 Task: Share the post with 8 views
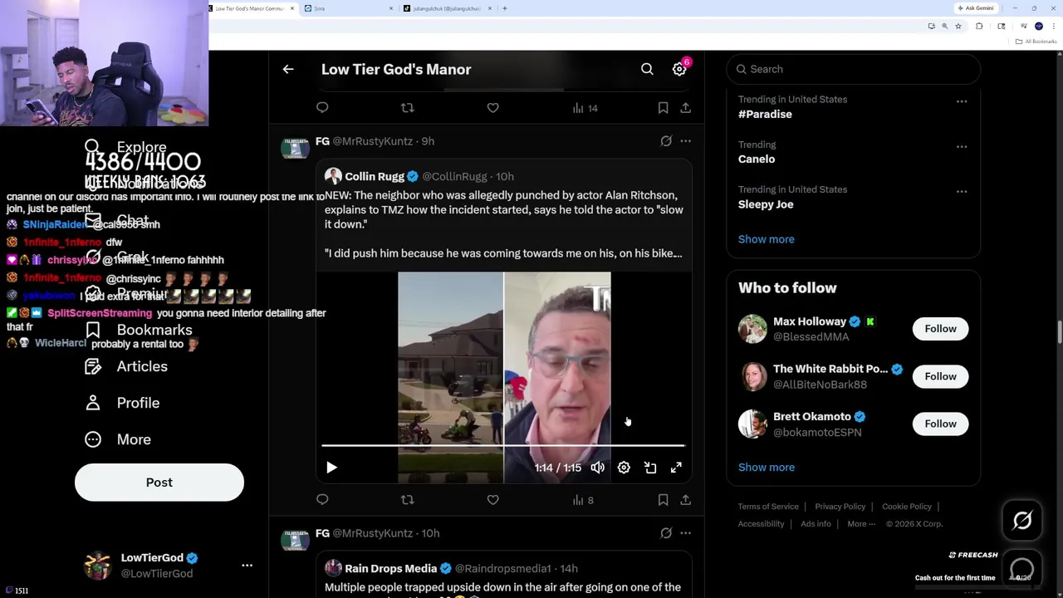tap(685, 500)
